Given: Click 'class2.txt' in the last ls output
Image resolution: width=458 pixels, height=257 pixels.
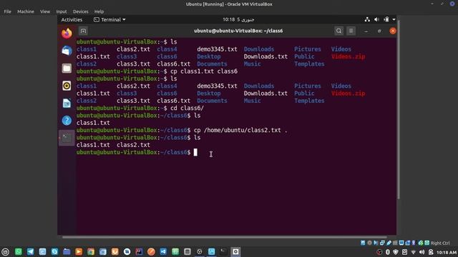Looking at the screenshot, I should [133, 145].
